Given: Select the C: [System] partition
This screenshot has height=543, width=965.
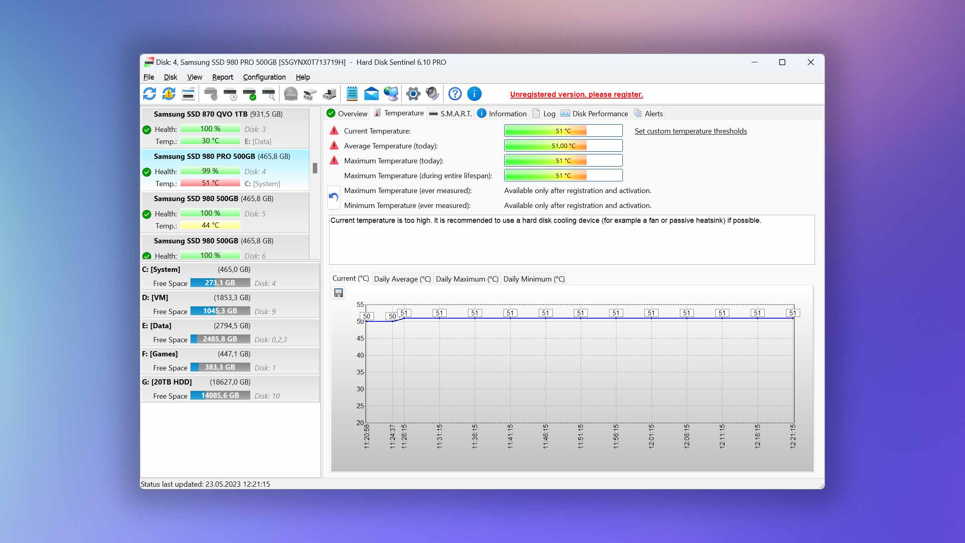Looking at the screenshot, I should click(230, 276).
